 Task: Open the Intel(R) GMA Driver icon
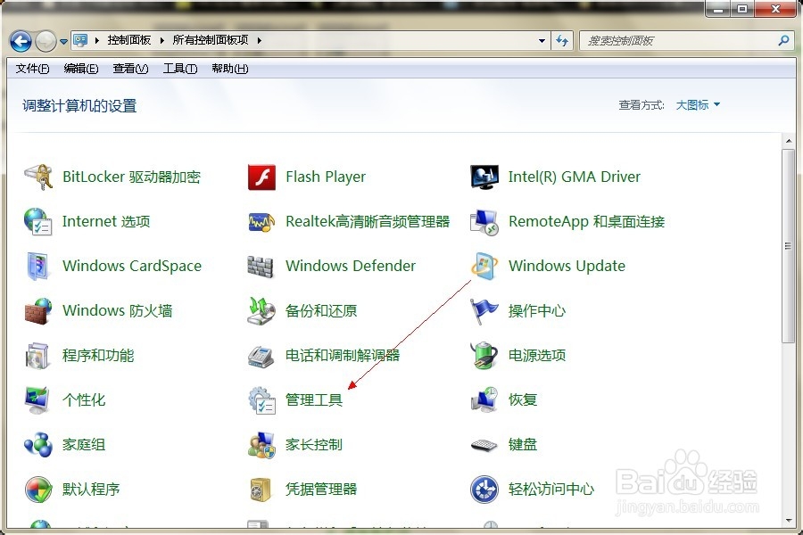(484, 177)
